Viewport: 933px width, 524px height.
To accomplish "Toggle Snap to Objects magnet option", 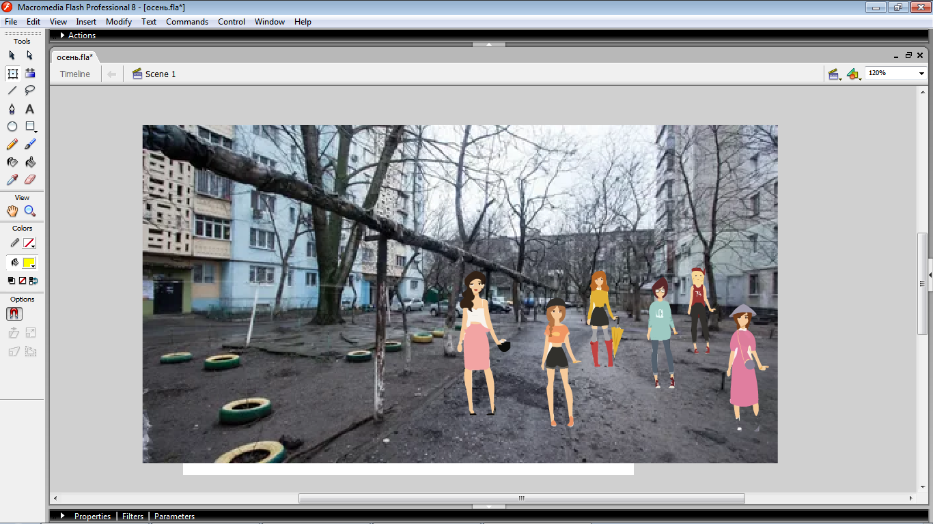I will [x=14, y=314].
